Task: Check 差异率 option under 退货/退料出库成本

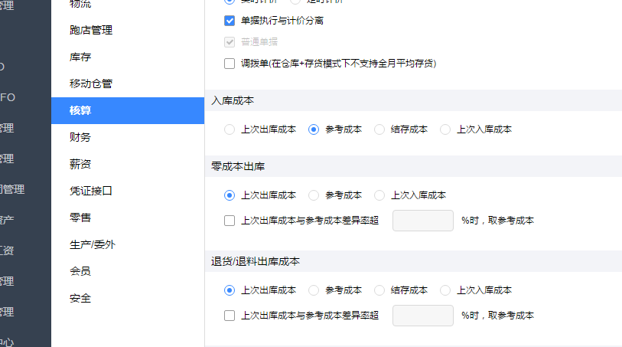Action: pos(230,316)
